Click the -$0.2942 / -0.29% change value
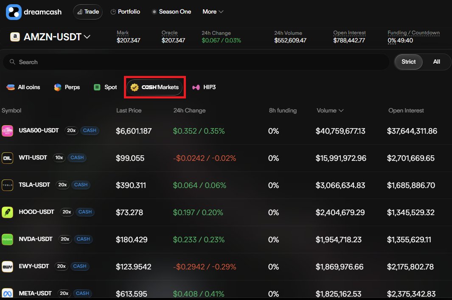Image resolution: width=452 pixels, height=300 pixels. pos(205,267)
